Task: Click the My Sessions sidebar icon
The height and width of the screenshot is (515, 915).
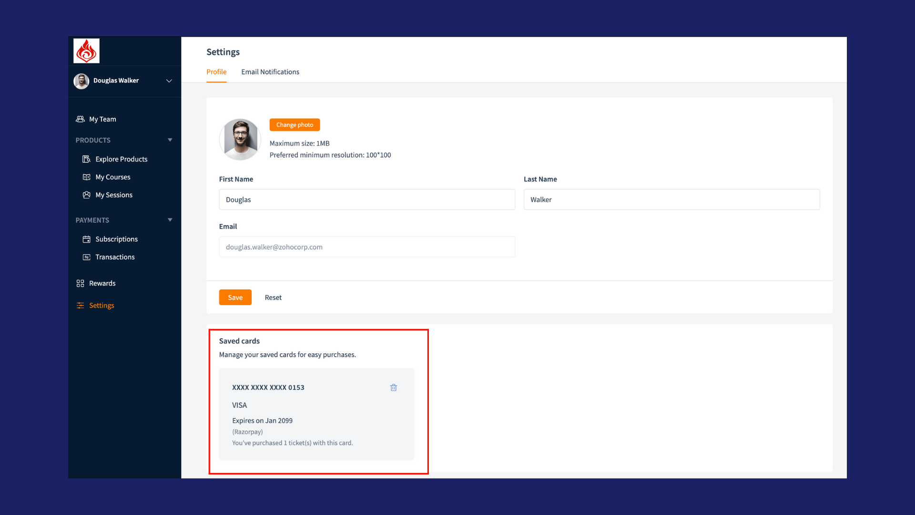Action: click(86, 195)
